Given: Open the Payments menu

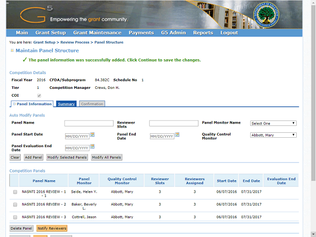Looking at the screenshot, I should click(x=141, y=33).
